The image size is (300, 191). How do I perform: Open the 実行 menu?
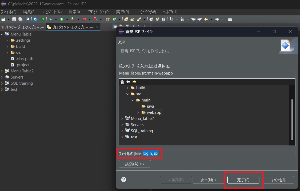(122, 12)
